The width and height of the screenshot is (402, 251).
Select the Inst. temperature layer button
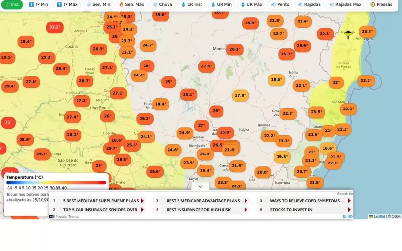pyautogui.click(x=11, y=4)
